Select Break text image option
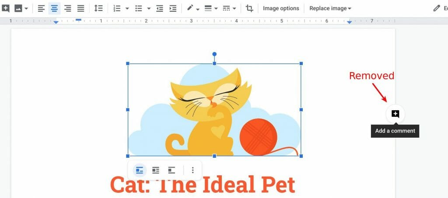Viewport: 448px width, 198px height. 171,170
